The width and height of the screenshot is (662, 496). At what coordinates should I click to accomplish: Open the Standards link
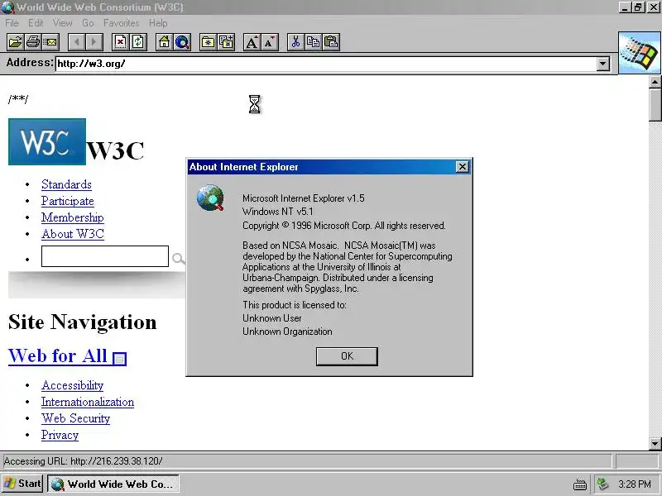pos(66,184)
